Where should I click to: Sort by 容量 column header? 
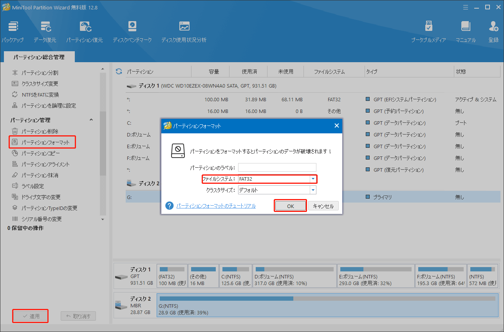point(214,72)
